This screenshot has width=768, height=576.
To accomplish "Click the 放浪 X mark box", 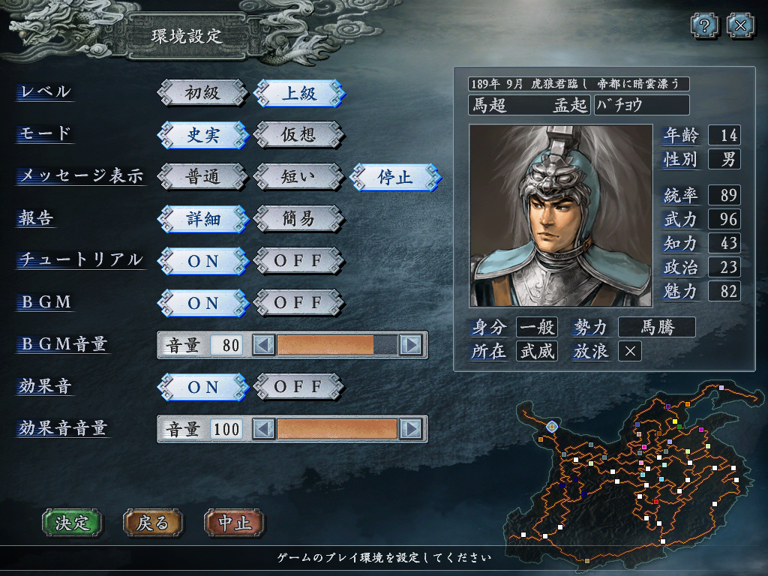I will [x=630, y=351].
